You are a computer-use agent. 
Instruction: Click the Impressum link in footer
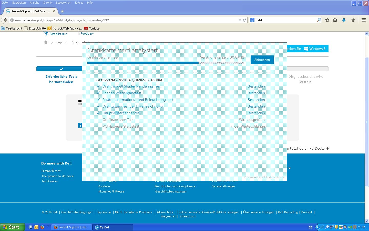[x=104, y=212]
